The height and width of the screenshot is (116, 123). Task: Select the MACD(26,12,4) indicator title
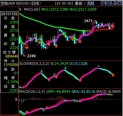[32, 92]
